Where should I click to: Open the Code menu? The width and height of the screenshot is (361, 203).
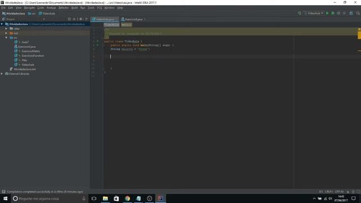tap(41, 8)
